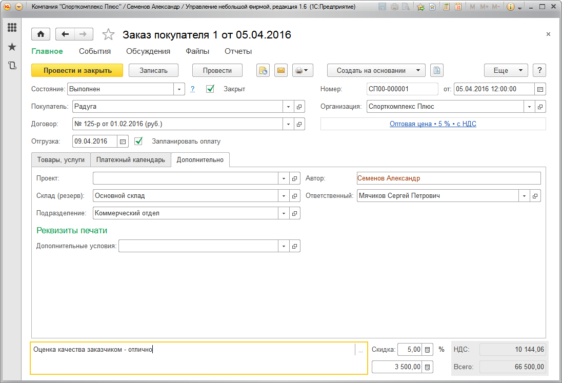
Task: Add order to favorites with star
Action: (x=108, y=35)
